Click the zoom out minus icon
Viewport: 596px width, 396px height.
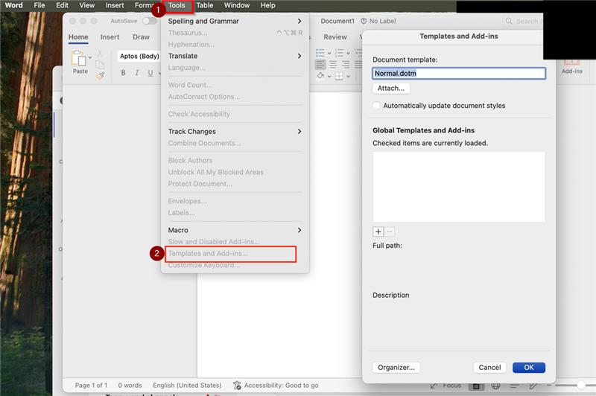(548, 386)
